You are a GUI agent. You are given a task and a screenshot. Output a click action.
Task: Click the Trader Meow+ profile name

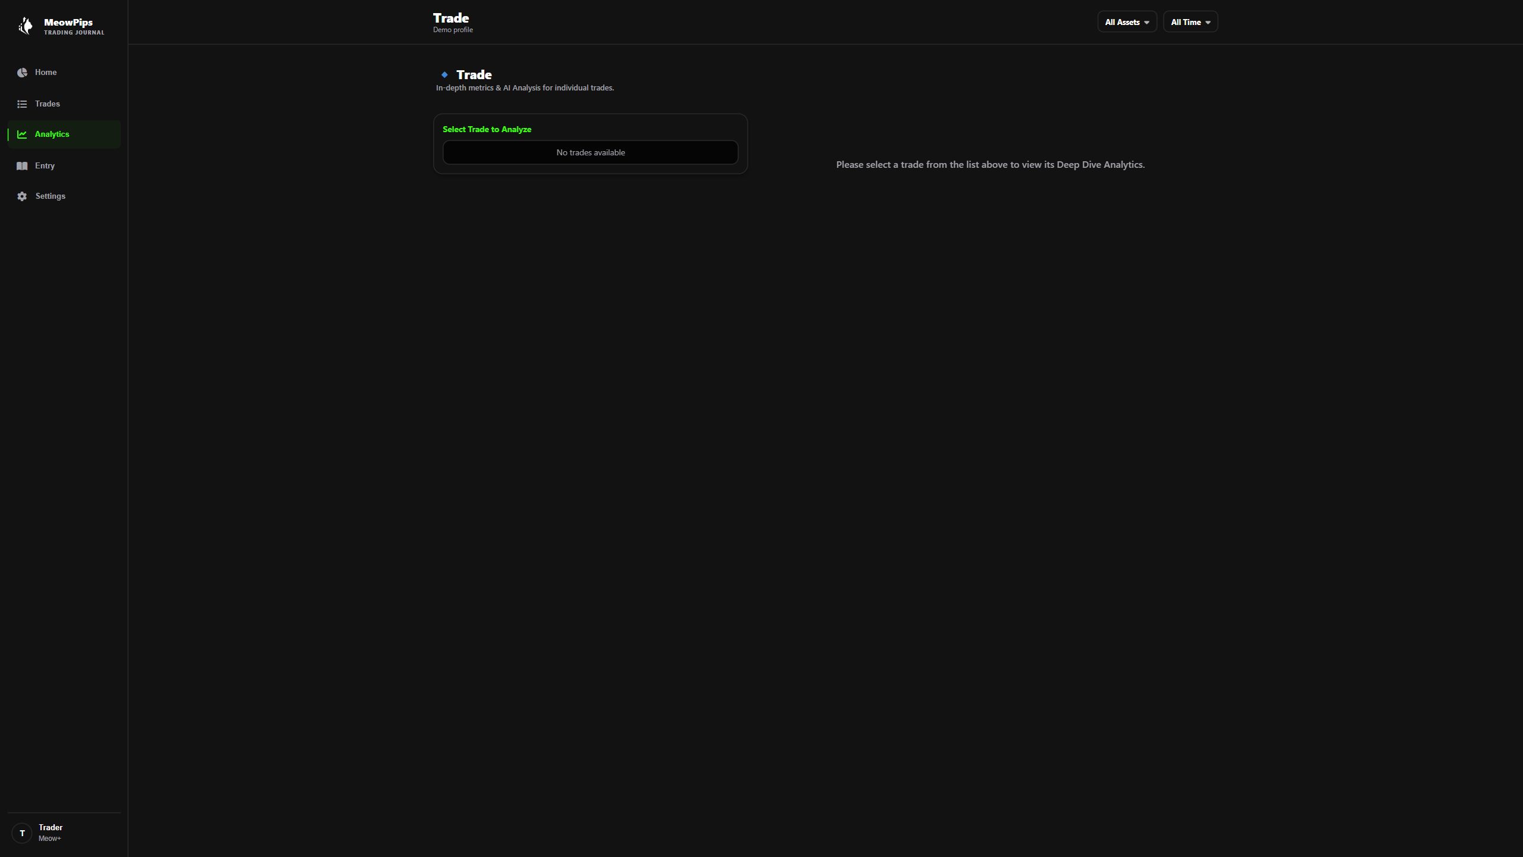(51, 833)
